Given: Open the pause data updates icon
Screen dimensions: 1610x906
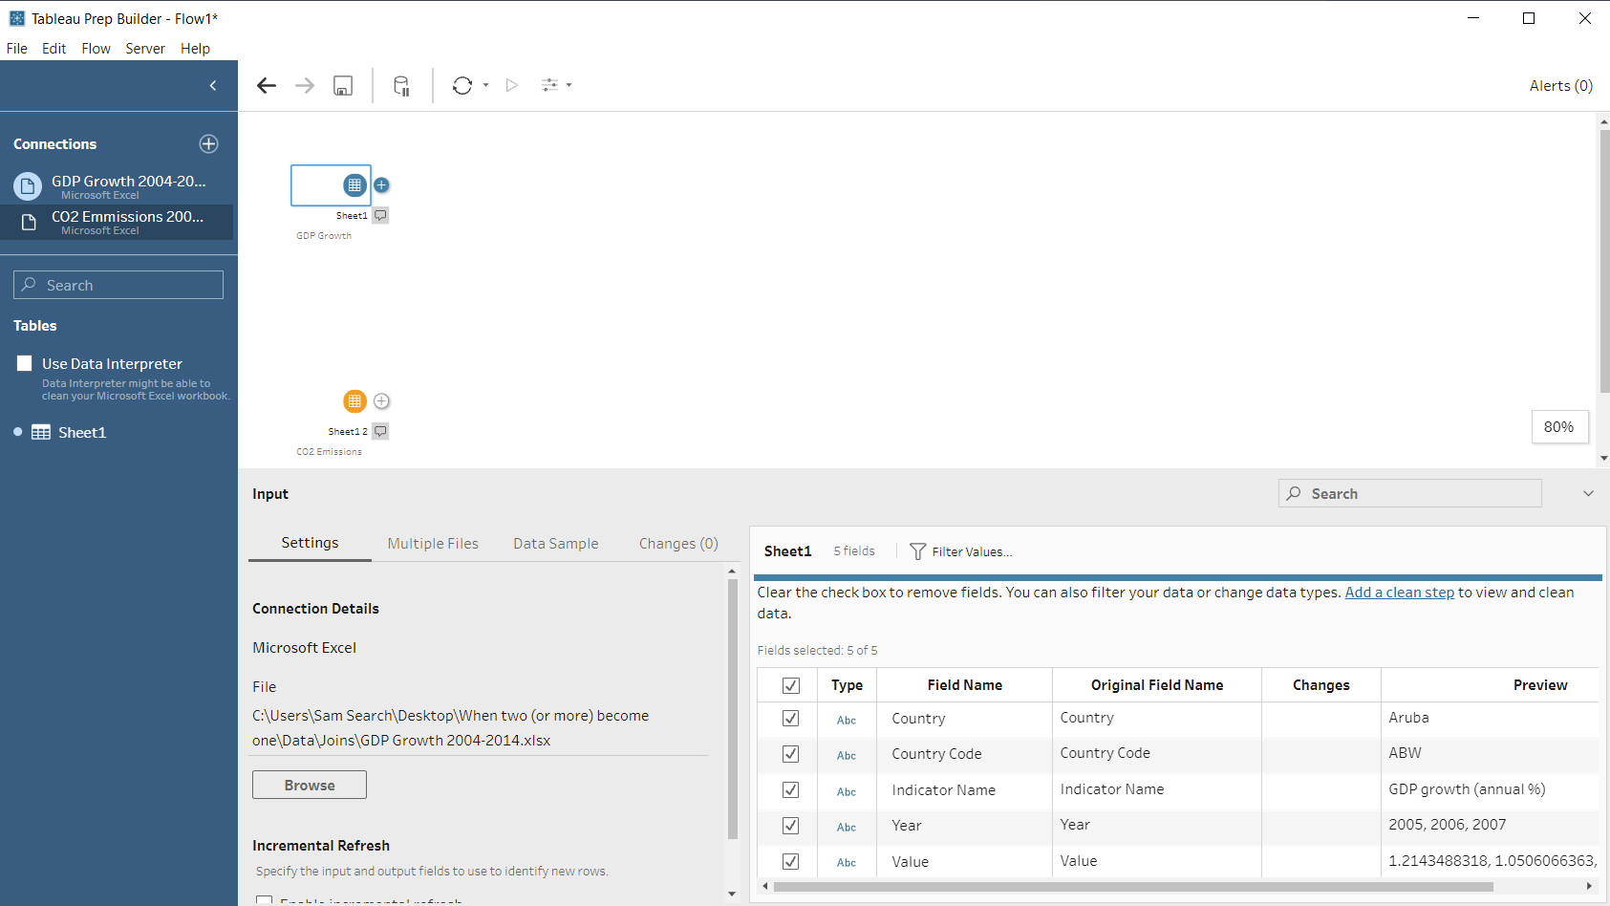Looking at the screenshot, I should pyautogui.click(x=401, y=85).
